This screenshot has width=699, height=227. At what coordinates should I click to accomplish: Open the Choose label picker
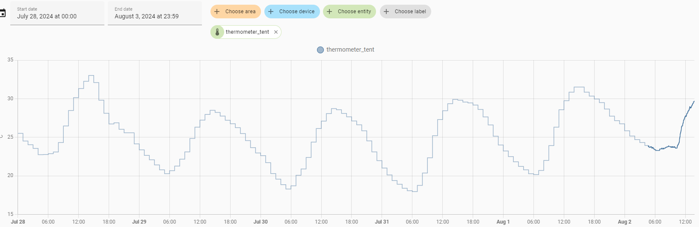(x=406, y=12)
